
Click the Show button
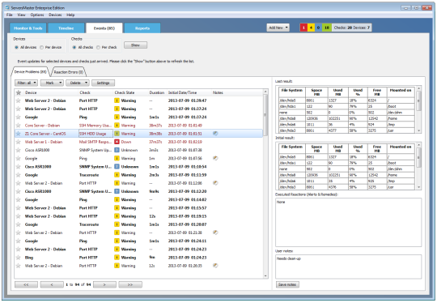(135, 45)
